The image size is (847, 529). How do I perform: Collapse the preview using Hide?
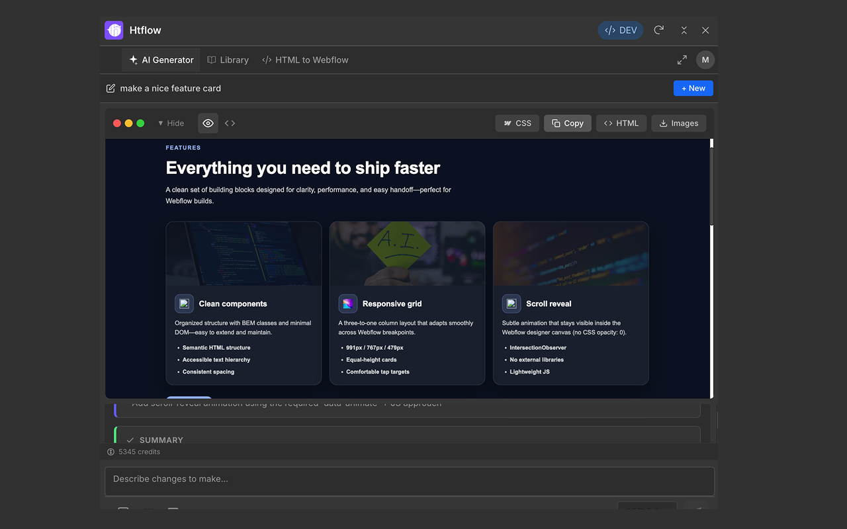point(171,123)
